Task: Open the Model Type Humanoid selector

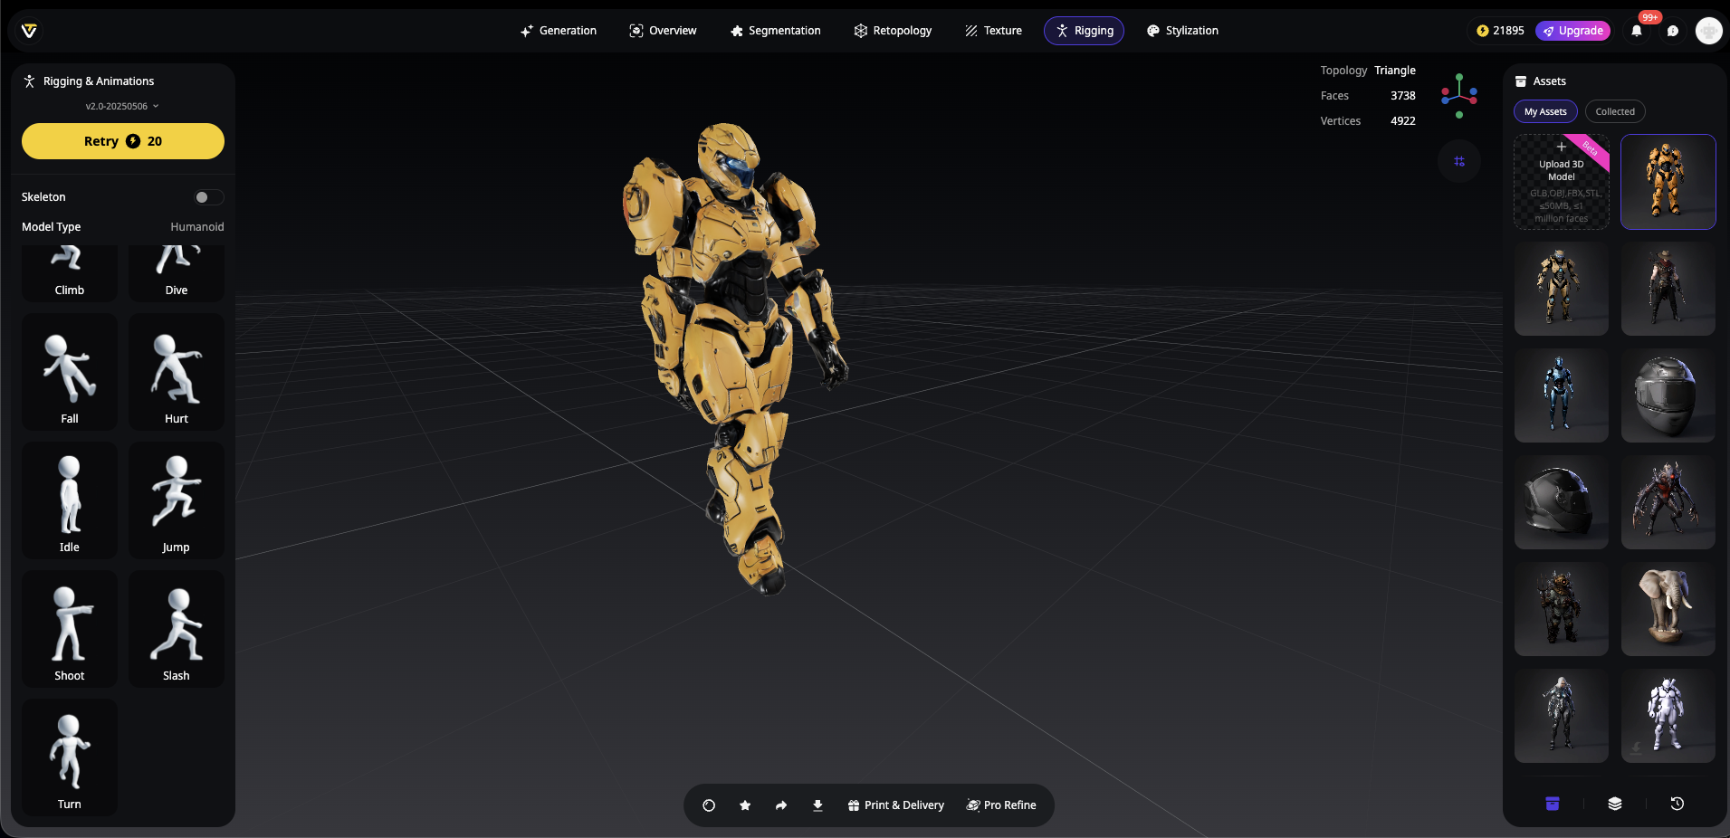Action: 196,227
